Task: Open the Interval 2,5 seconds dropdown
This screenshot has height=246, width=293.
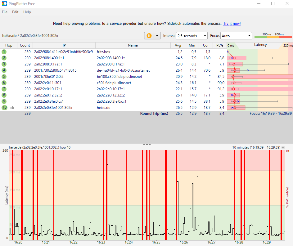Action: tap(192, 36)
